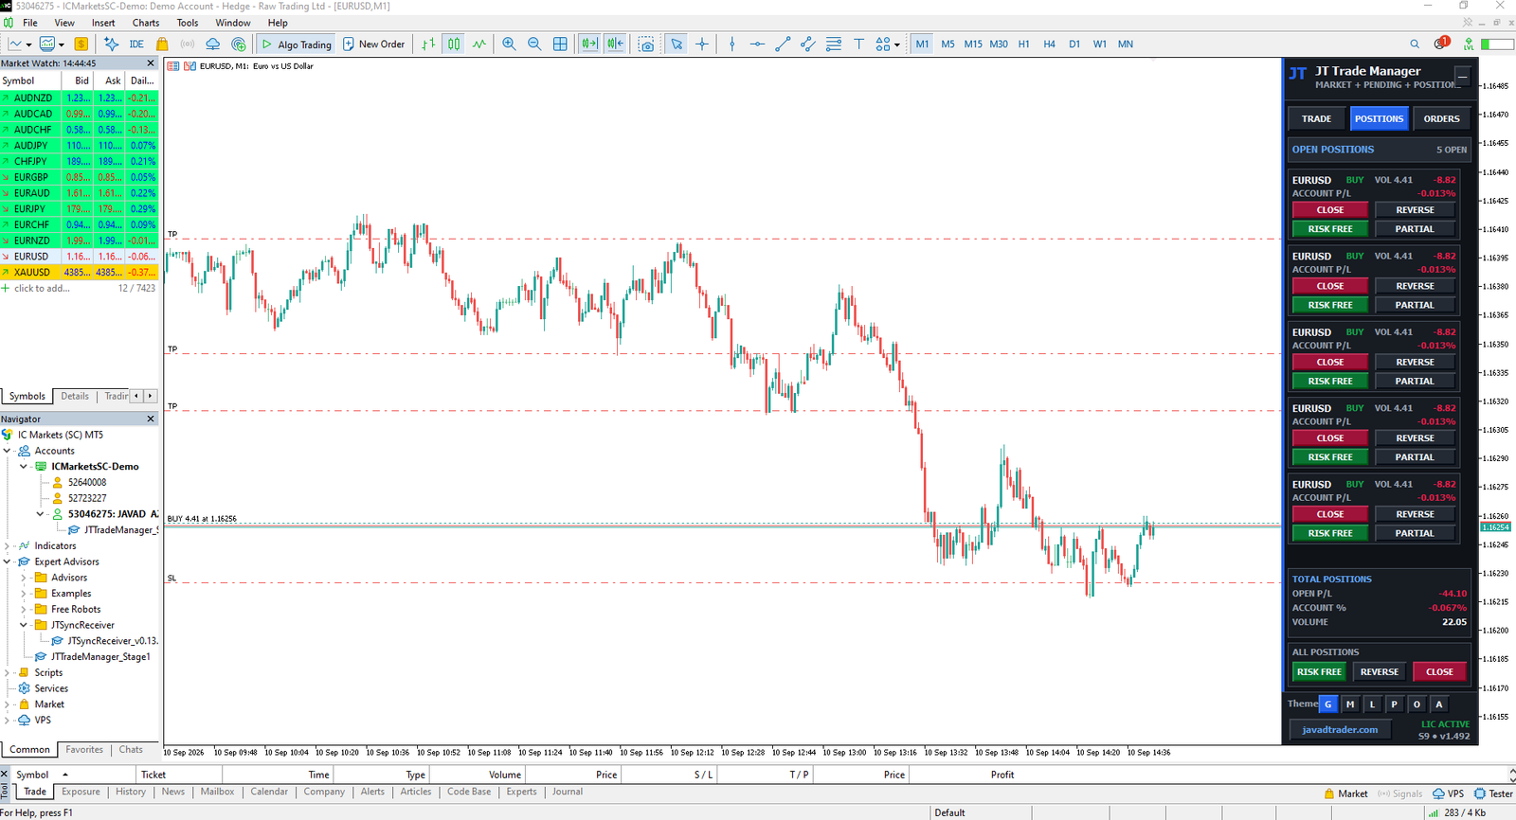
Task: Open the notifications icon with red badge
Action: click(1441, 44)
